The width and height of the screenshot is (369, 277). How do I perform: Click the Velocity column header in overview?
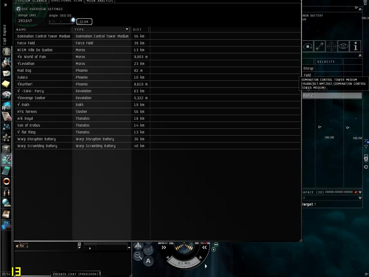click(x=329, y=62)
